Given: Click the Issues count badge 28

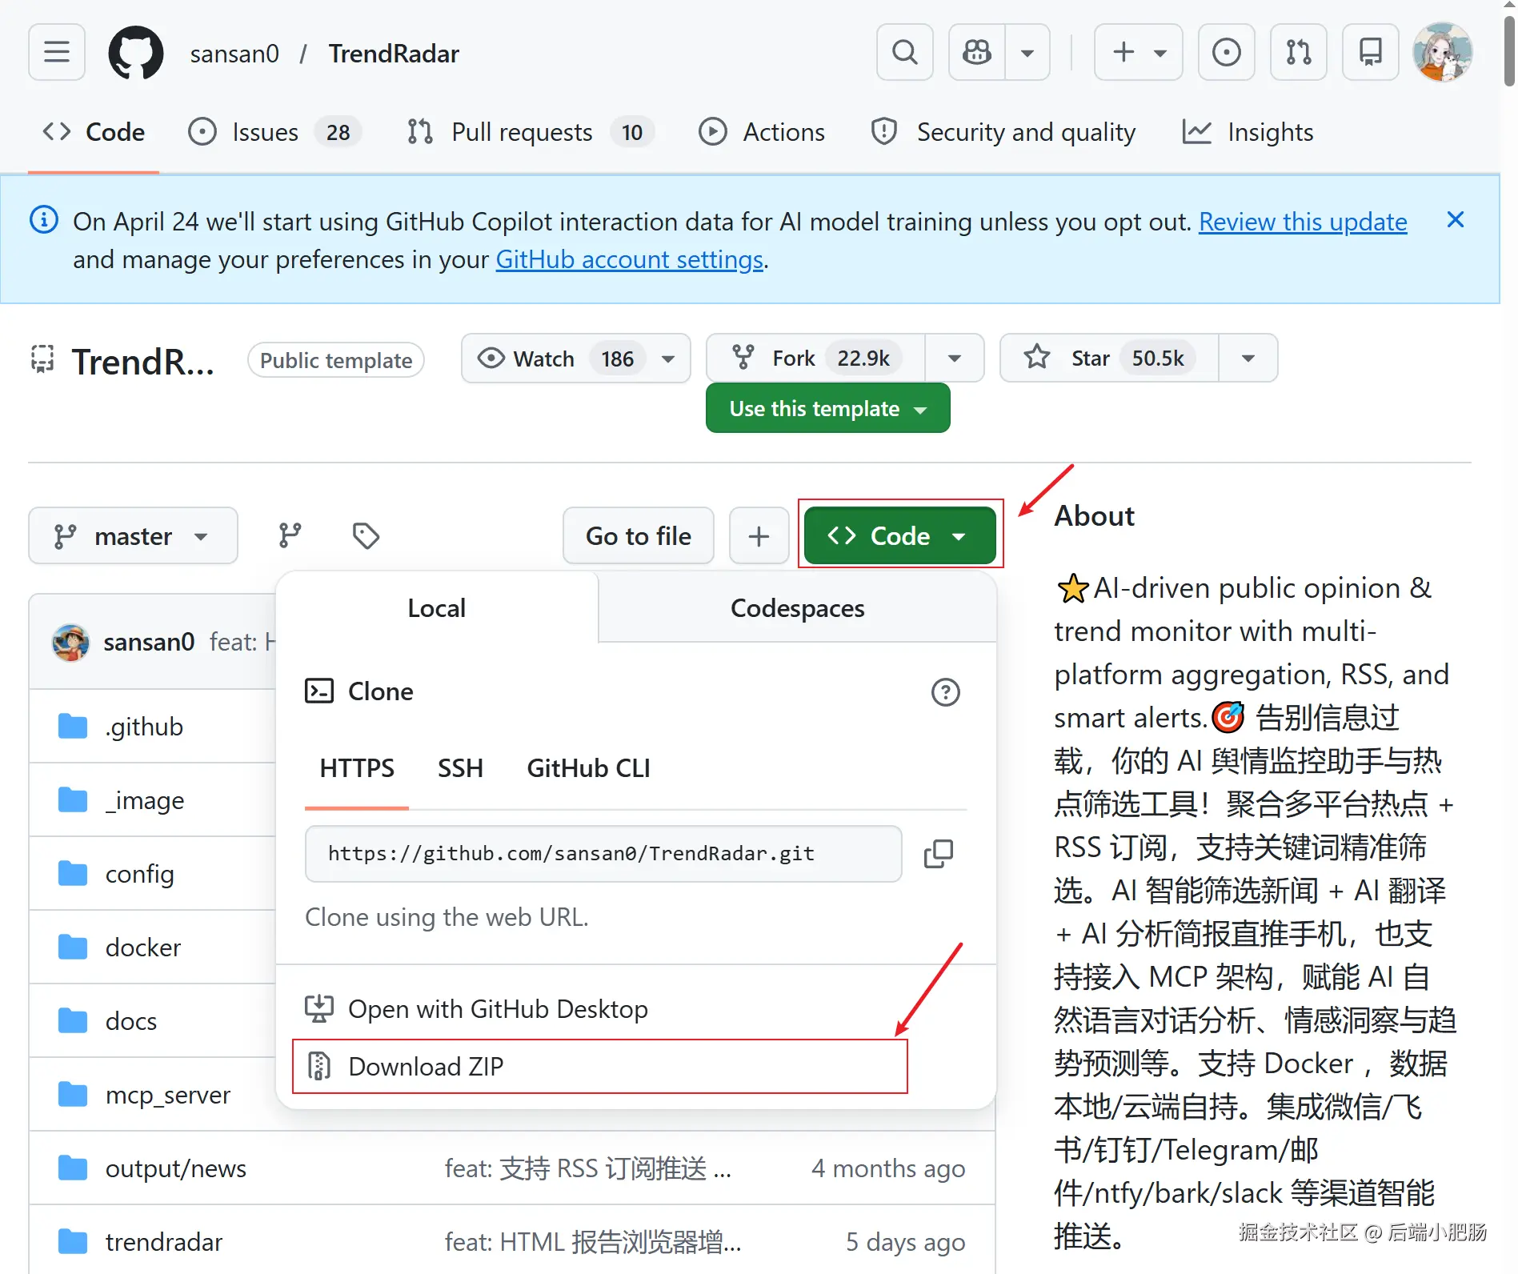Looking at the screenshot, I should (338, 132).
